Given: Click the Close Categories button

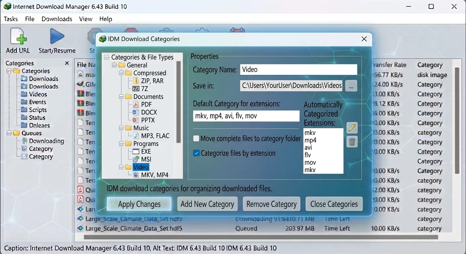Looking at the screenshot, I should point(334,204).
